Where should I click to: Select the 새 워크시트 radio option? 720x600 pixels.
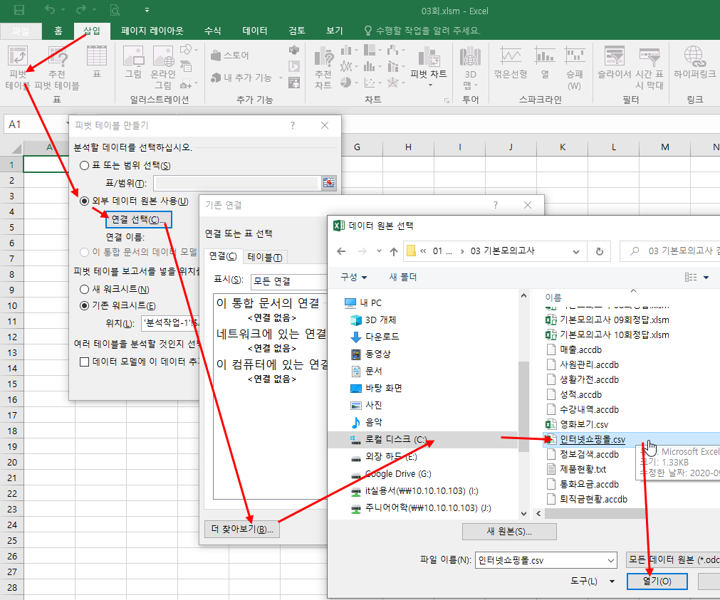pos(85,289)
